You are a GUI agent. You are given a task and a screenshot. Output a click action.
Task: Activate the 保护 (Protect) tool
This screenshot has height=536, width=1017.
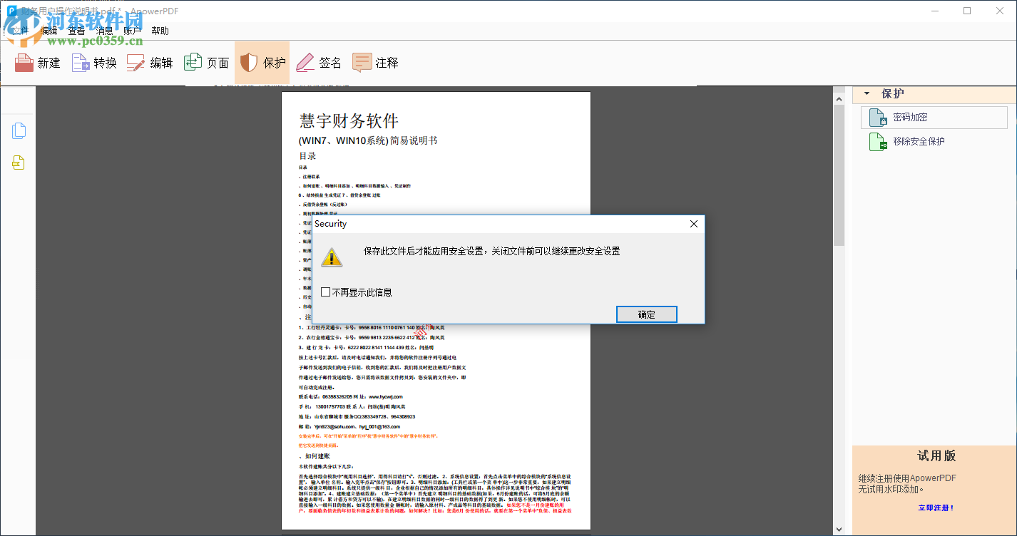262,63
